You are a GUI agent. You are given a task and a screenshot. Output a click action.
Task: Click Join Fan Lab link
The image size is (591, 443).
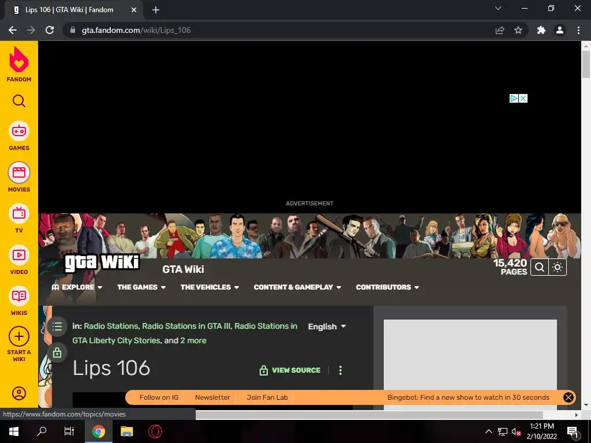267,397
